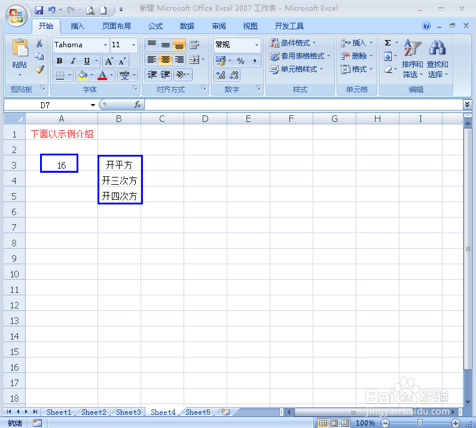This screenshot has height=428, width=476.
Task: Set middle vertical alignment
Action: point(166,45)
